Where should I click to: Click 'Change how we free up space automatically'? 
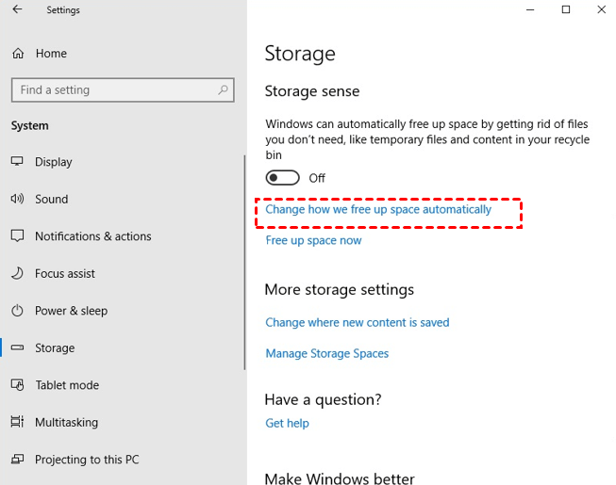click(x=378, y=210)
